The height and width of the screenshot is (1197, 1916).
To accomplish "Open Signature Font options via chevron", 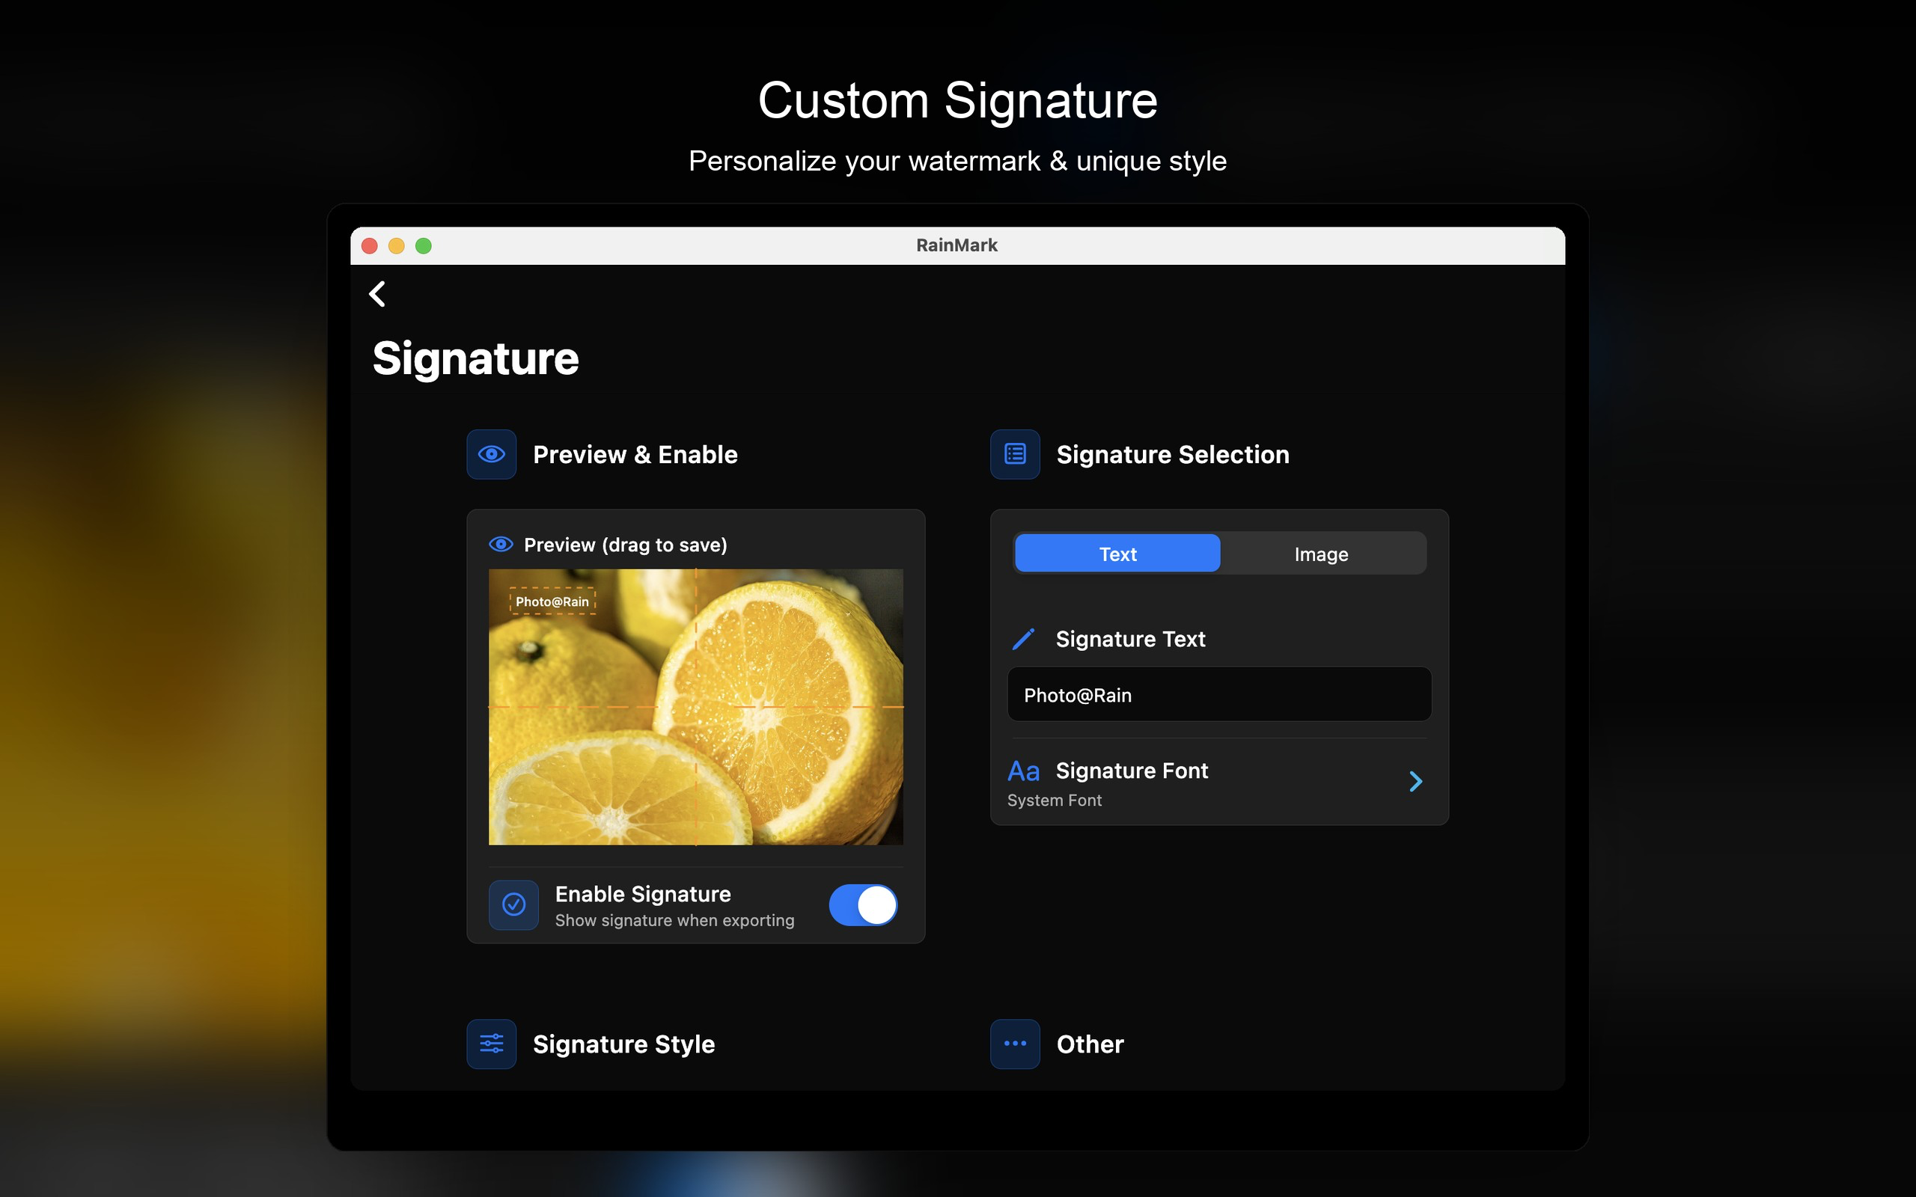I will (1415, 783).
